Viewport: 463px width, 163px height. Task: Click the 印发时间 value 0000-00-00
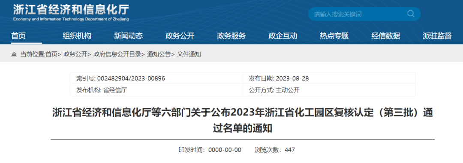pos(225,150)
